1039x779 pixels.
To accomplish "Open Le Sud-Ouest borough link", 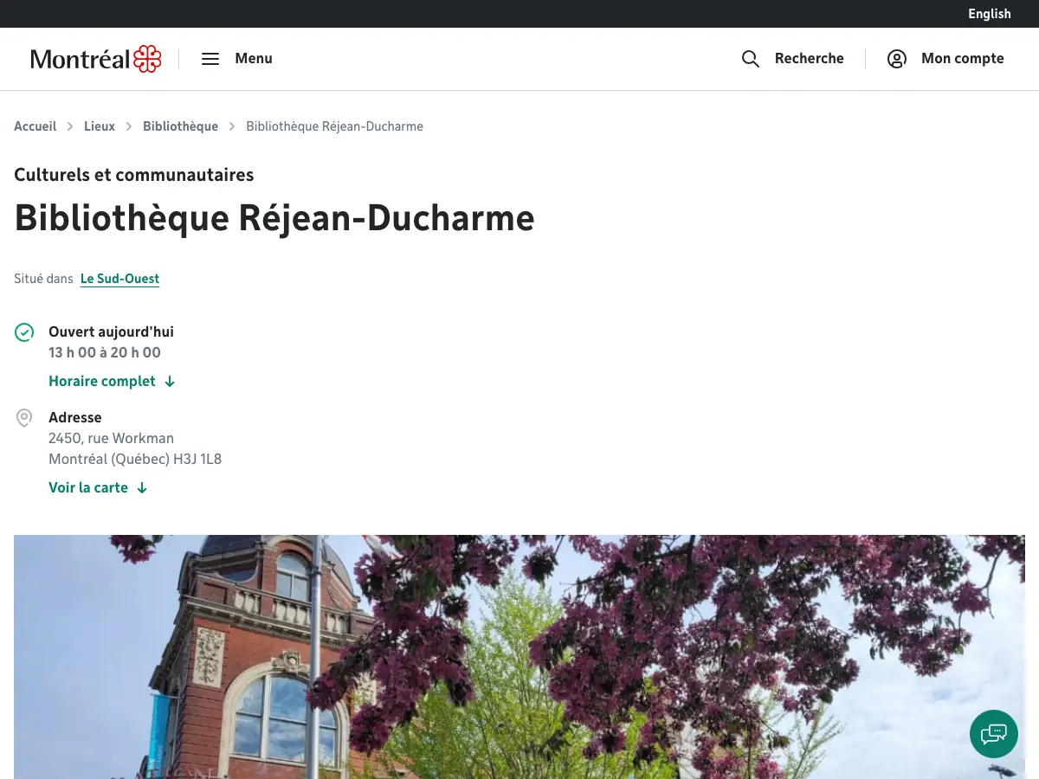I will click(x=119, y=279).
